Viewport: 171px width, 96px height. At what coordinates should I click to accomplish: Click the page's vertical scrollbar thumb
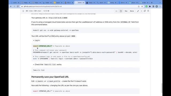click(x=162, y=88)
